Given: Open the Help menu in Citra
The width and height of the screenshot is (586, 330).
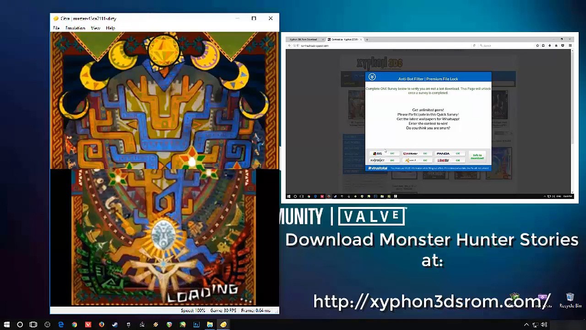Looking at the screenshot, I should tap(110, 28).
